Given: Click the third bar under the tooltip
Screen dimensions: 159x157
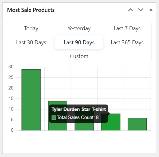Looking at the screenshot, I should coord(84,126).
